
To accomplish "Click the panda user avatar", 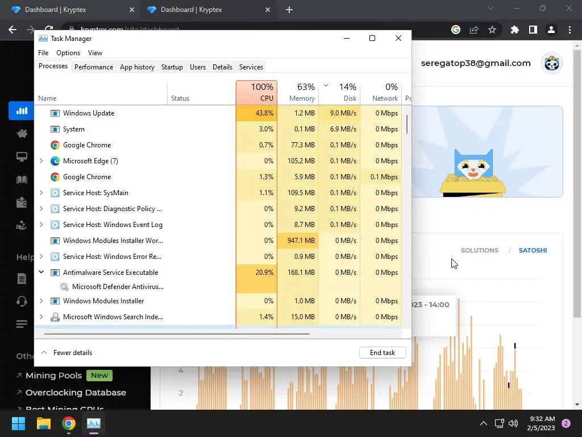I will pyautogui.click(x=552, y=64).
